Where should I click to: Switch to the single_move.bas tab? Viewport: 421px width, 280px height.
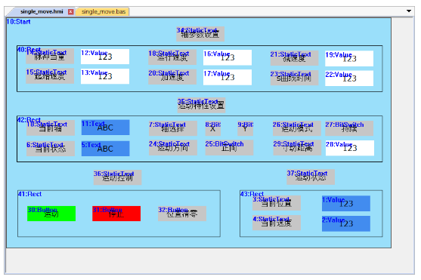point(104,11)
